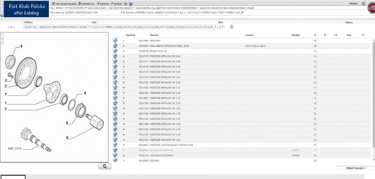The height and width of the screenshot is (179, 375).
Task: Open the help question-mark icon
Action: 131,4
